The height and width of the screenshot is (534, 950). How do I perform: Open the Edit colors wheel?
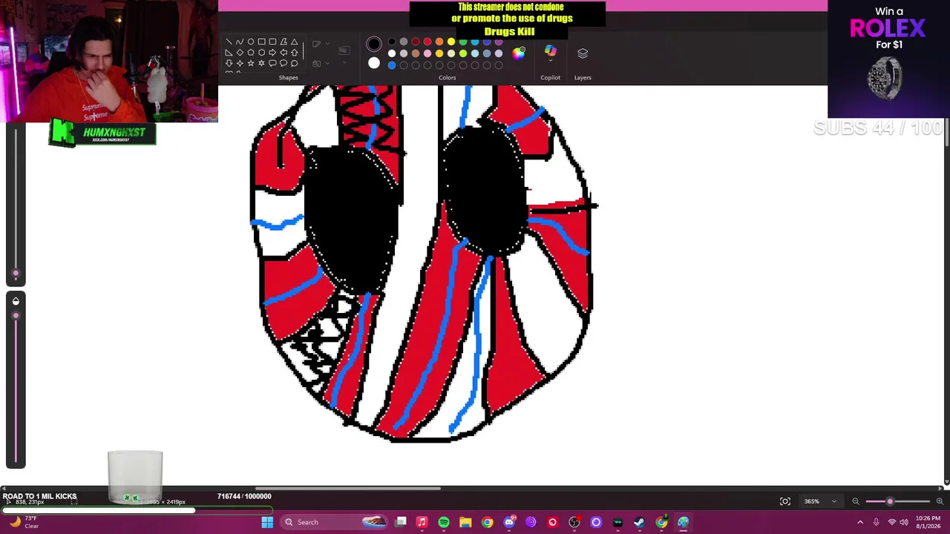519,53
